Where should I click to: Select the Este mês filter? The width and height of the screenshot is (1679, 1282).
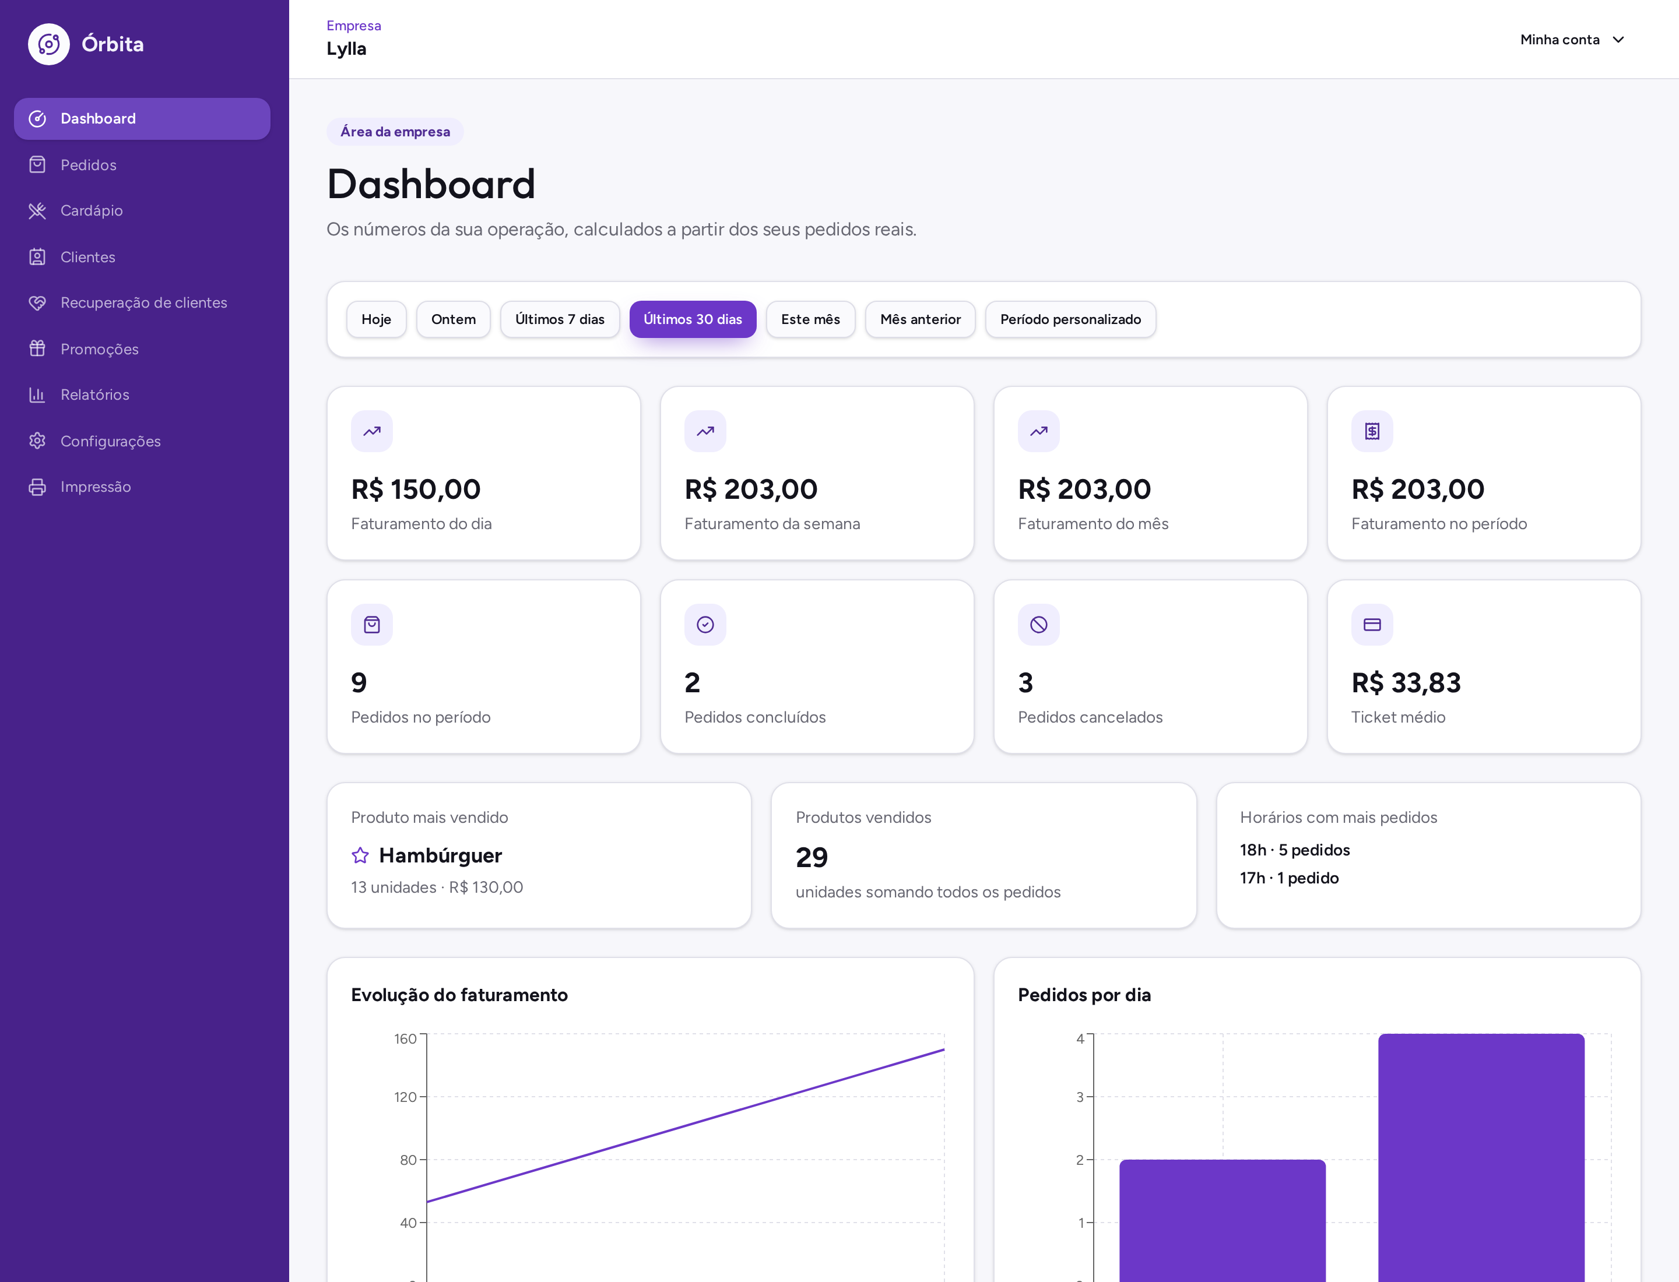point(810,319)
